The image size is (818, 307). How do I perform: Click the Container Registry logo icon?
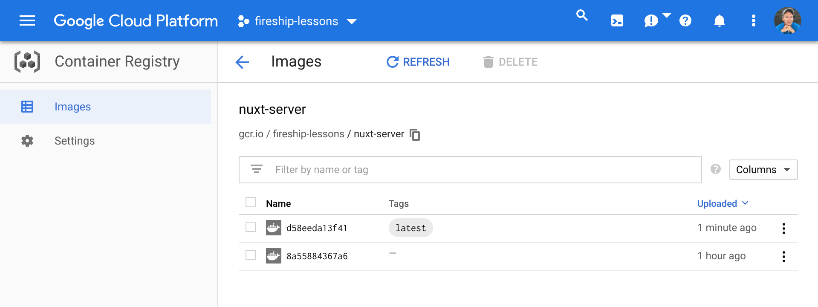point(27,61)
